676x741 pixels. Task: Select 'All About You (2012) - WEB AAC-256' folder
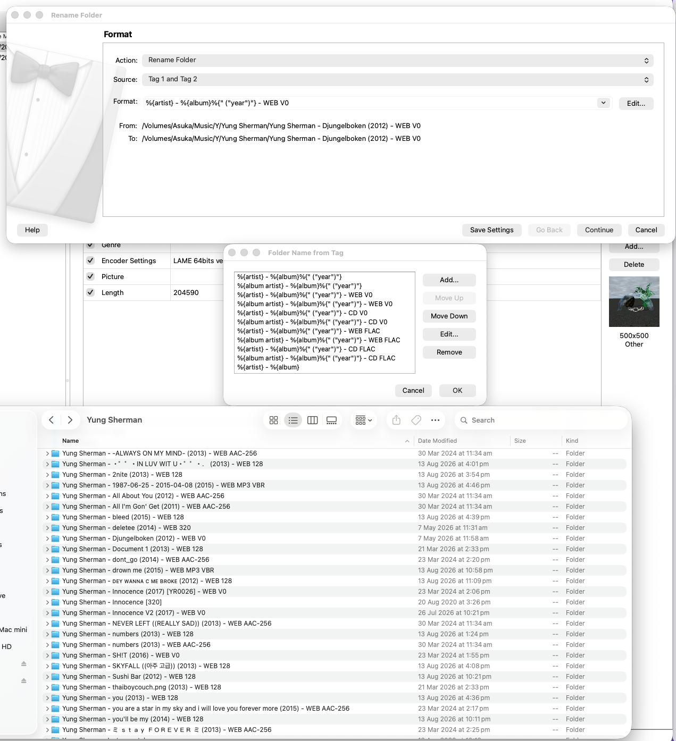(x=335, y=496)
